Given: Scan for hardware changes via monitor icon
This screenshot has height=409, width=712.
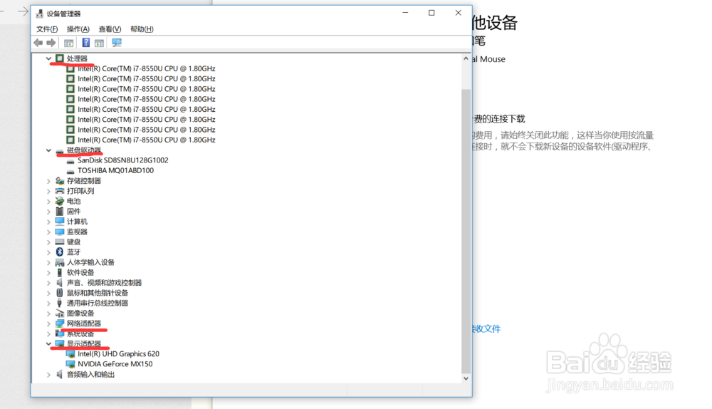Looking at the screenshot, I should click(x=117, y=43).
